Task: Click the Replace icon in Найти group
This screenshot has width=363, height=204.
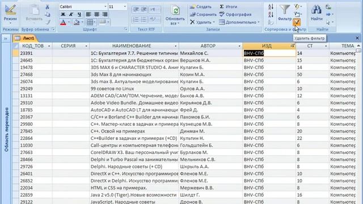Action: 328,7
